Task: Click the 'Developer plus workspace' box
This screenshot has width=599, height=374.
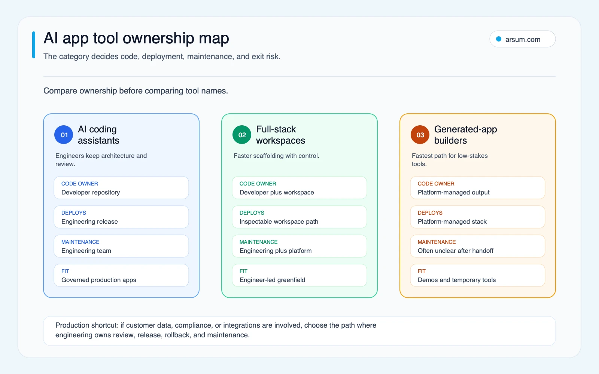Action: tap(299, 188)
